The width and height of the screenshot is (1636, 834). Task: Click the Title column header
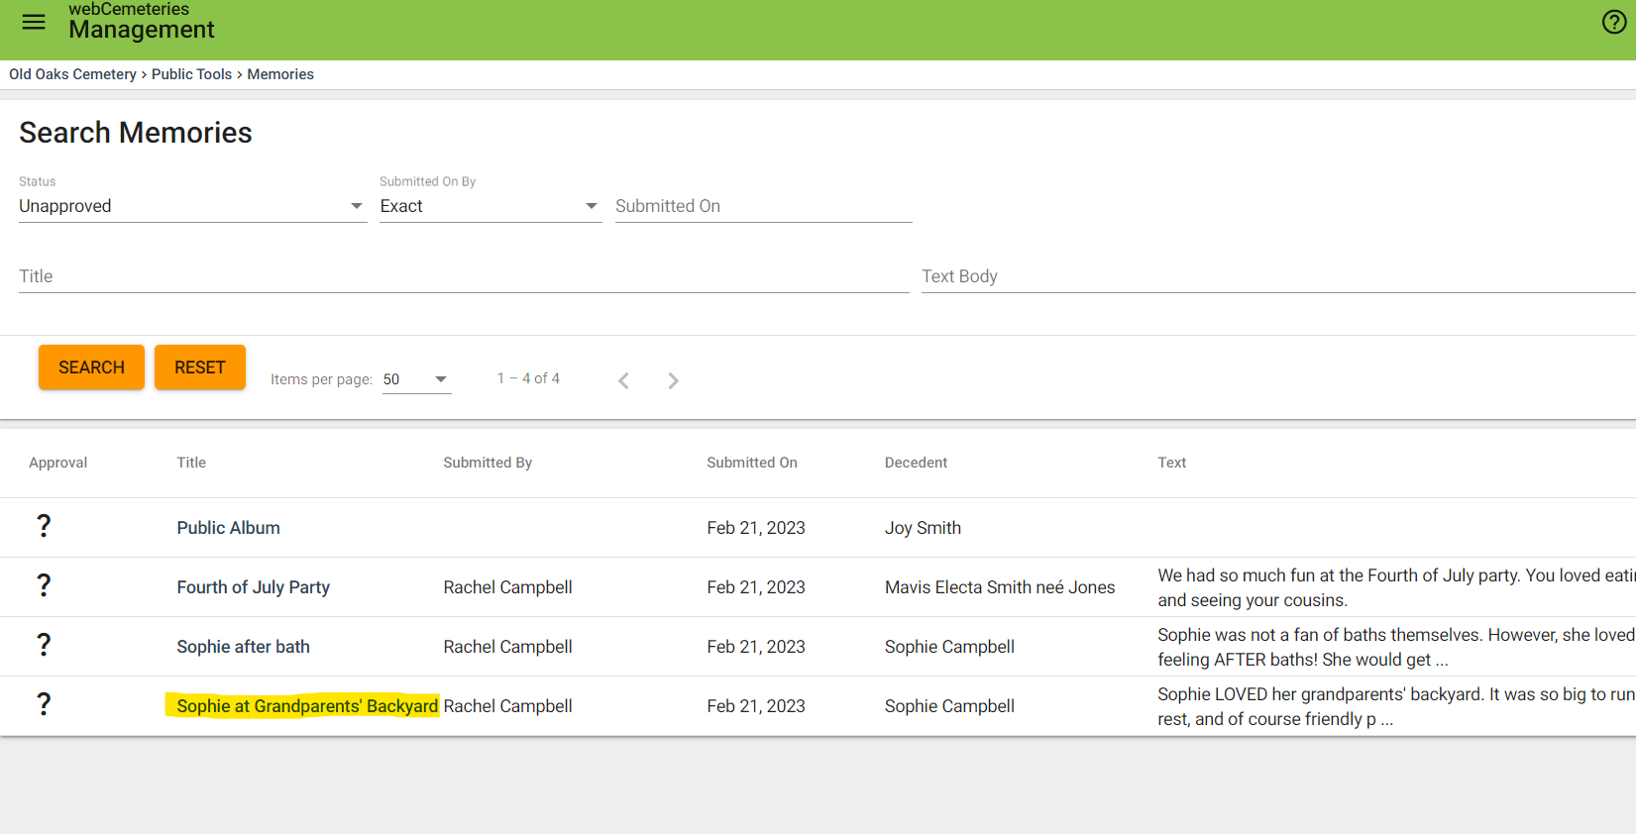click(x=191, y=463)
